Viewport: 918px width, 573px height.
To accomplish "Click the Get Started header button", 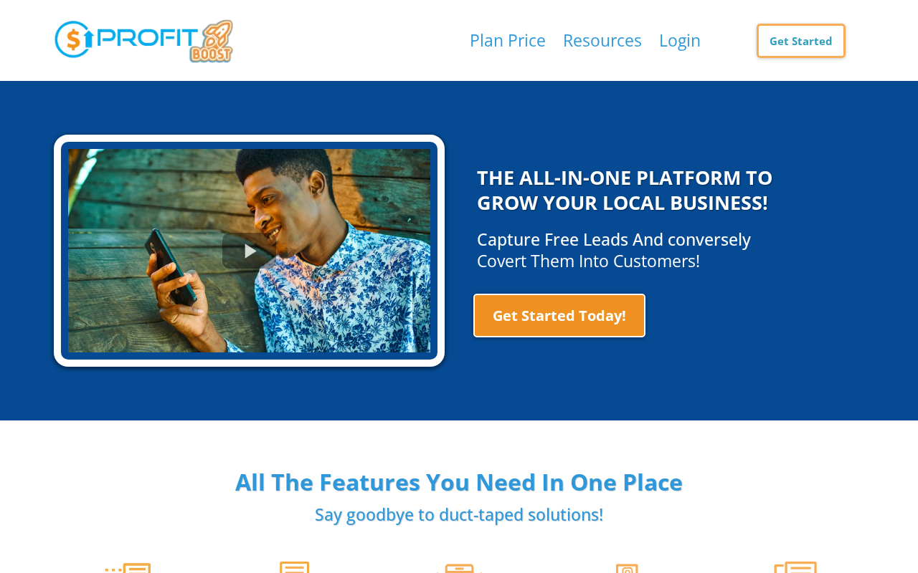I will point(801,41).
